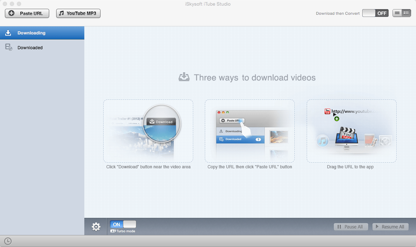Viewport: 416px width, 247px height.
Task: Open the Downloading tab in sidebar
Action: (x=42, y=33)
